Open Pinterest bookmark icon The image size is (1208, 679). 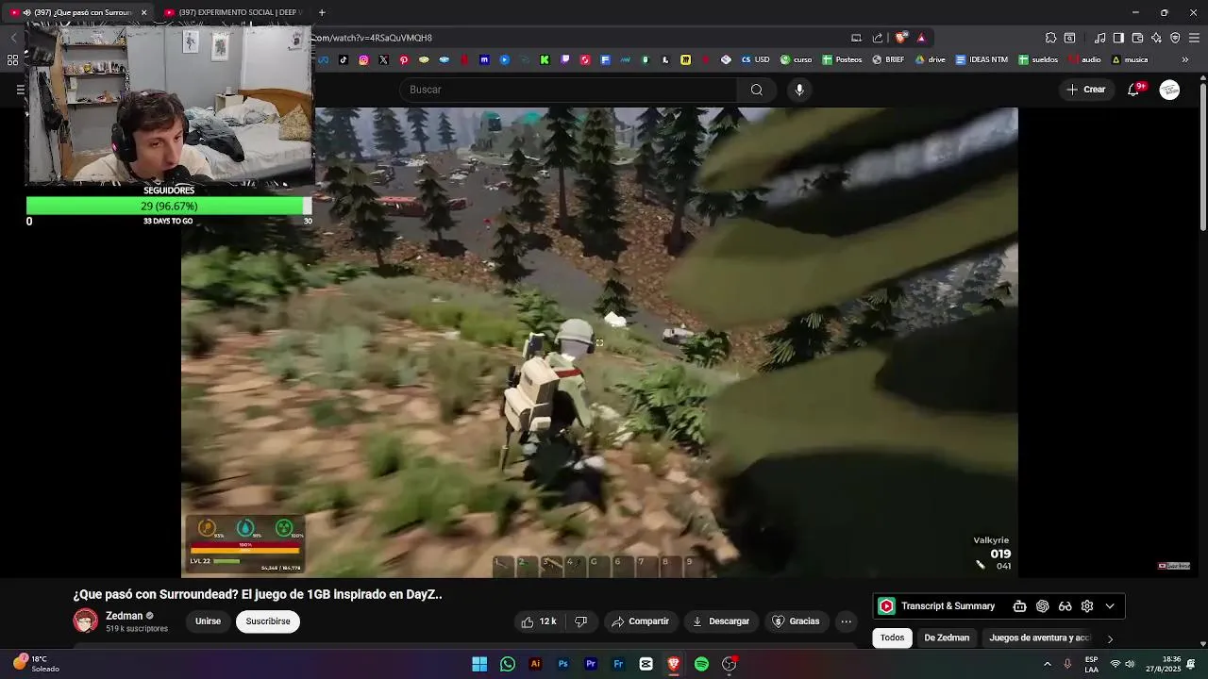404,59
